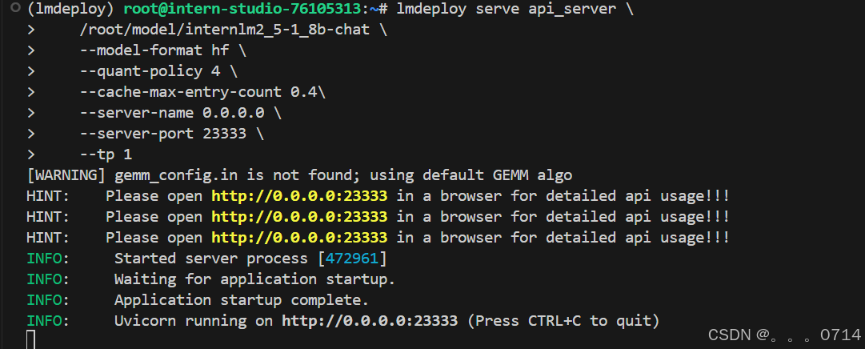Click 'Uvicorn running on' text
Screen dimensions: 865x349
point(194,320)
